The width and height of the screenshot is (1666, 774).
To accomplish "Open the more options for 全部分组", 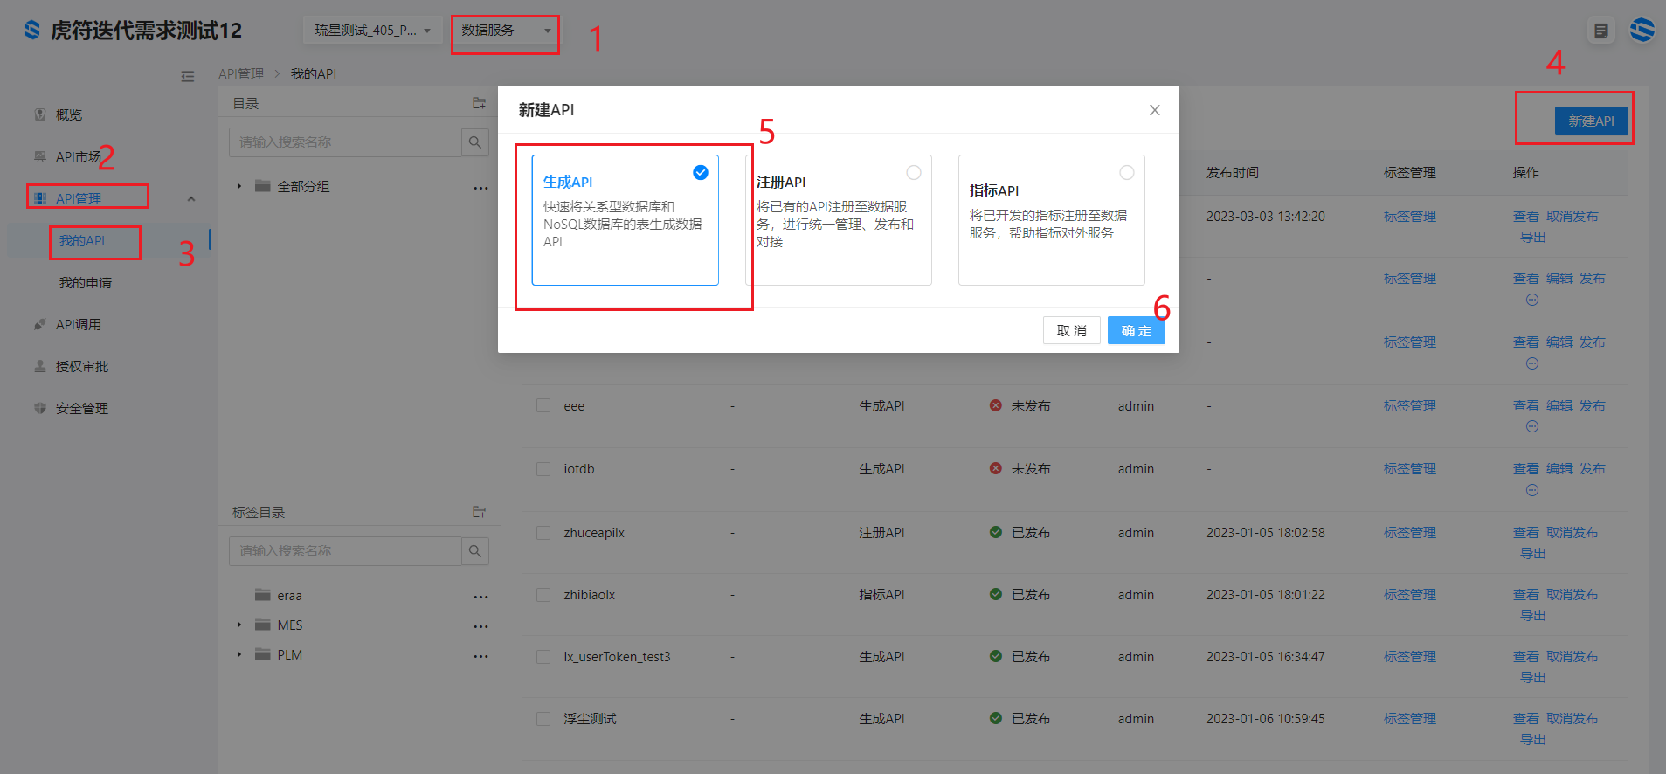I will [480, 188].
